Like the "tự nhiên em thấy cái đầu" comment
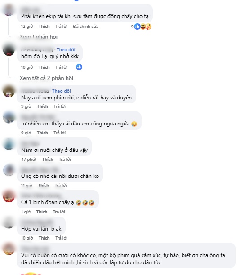245x275 pixels. coord(42,133)
